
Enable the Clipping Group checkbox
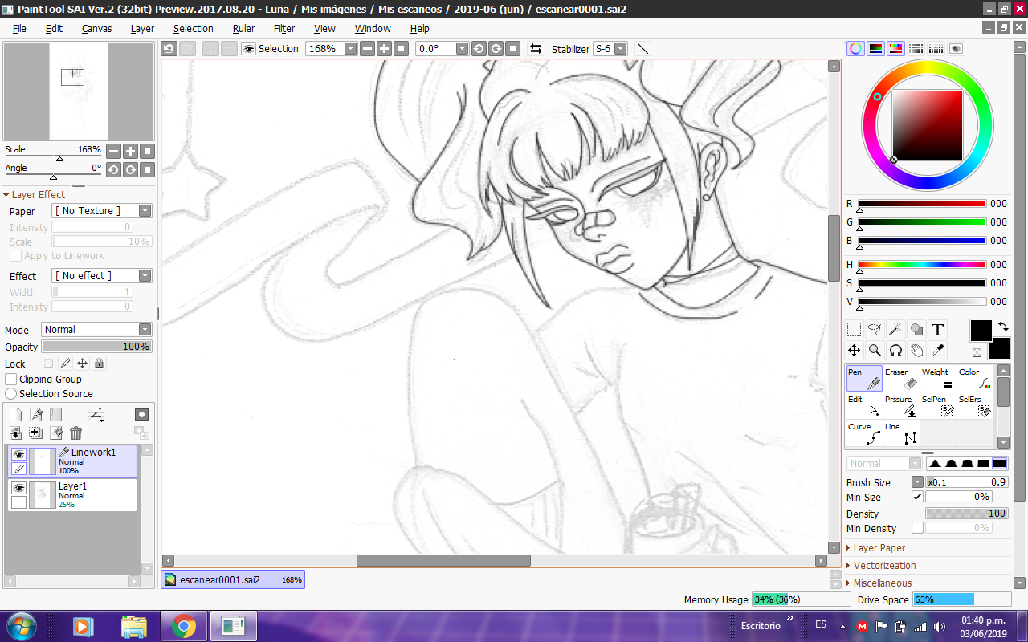point(11,380)
